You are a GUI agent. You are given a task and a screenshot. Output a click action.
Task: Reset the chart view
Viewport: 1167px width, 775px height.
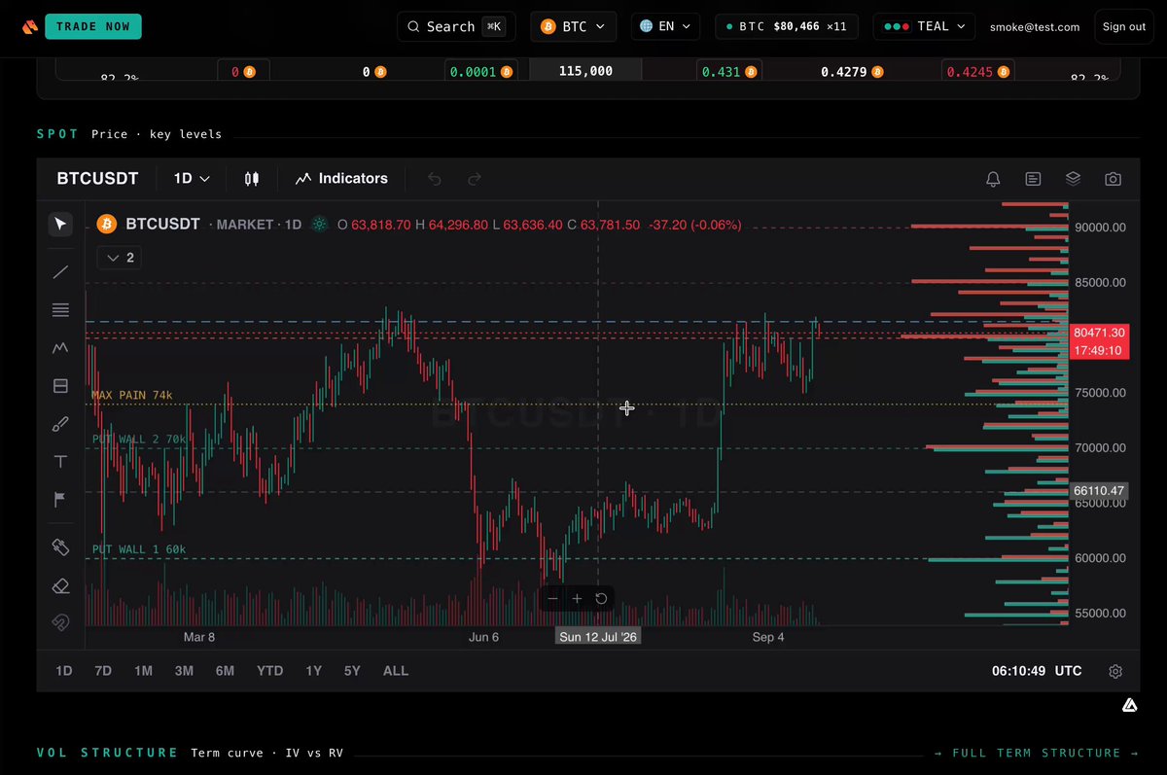tap(601, 599)
